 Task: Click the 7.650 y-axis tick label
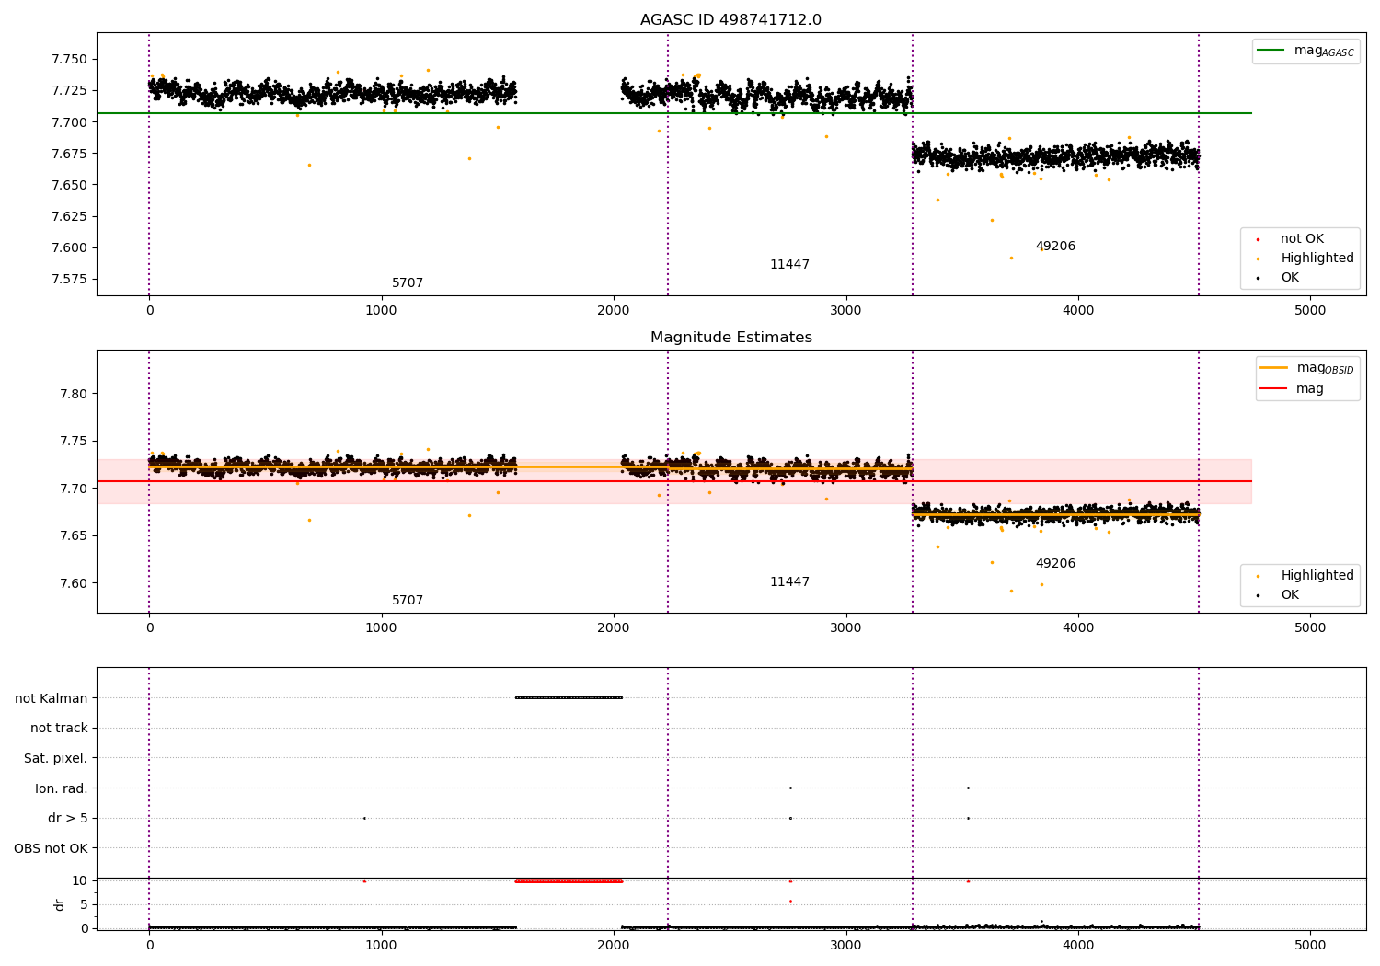[x=69, y=185]
